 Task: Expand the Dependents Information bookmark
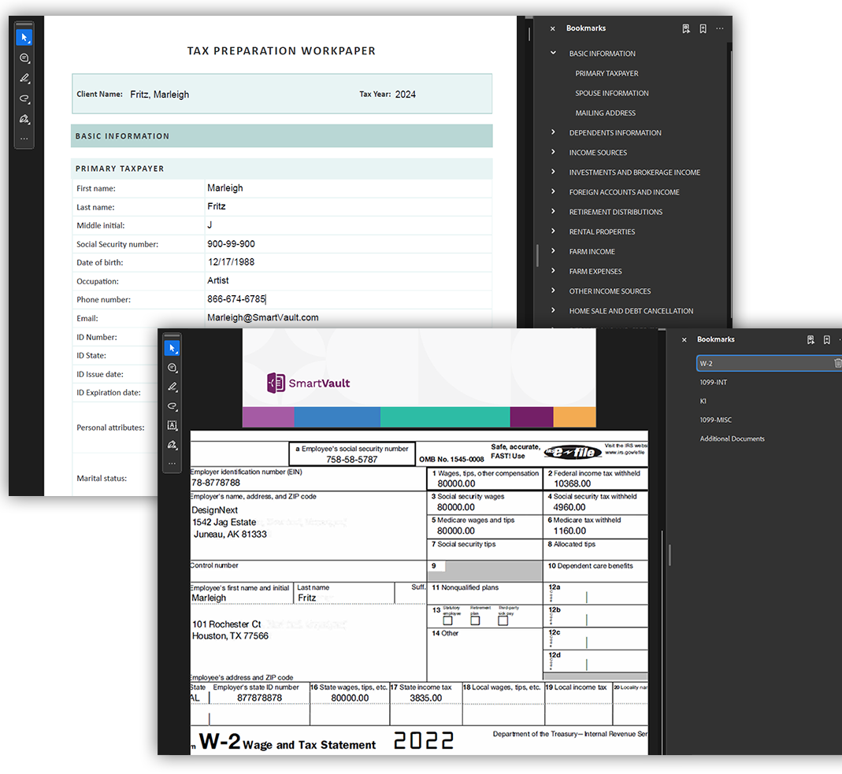click(x=551, y=132)
